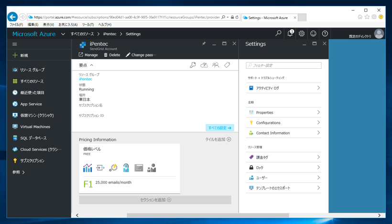This screenshot has width=392, height=224.
Task: Click the すべての設定 button
Action: point(220,128)
